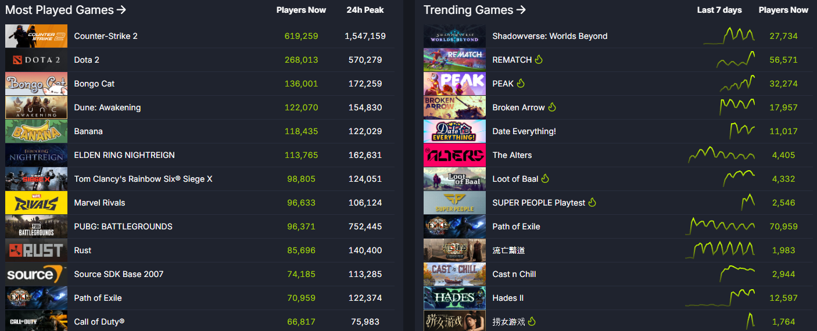The image size is (817, 331).
Task: Open the Source SDK Base 2007 title
Action: point(119,274)
